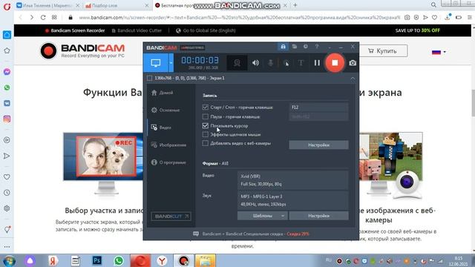The height and width of the screenshot is (267, 475).
Task: Enable Пауза hotkey checkbox
Action: [x=206, y=116]
